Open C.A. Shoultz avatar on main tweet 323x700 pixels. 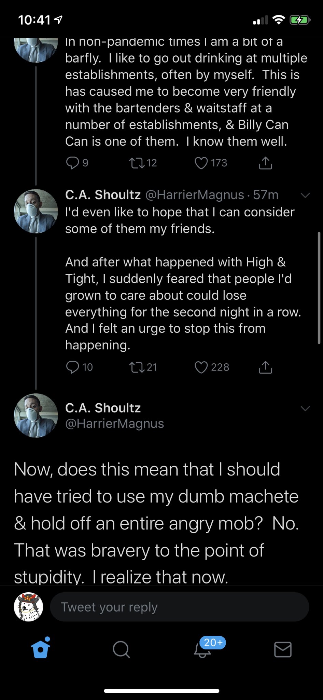(x=36, y=415)
